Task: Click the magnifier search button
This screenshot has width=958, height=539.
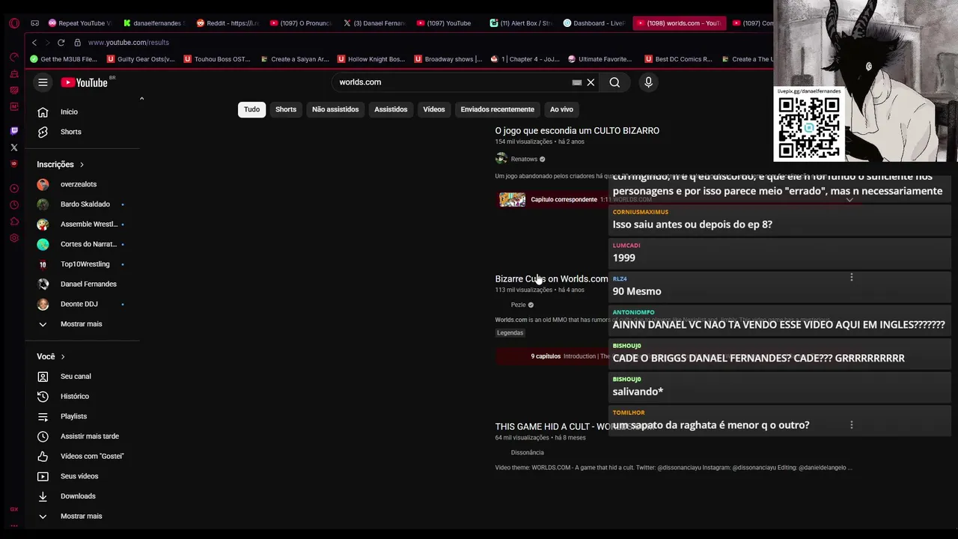Action: [x=614, y=82]
